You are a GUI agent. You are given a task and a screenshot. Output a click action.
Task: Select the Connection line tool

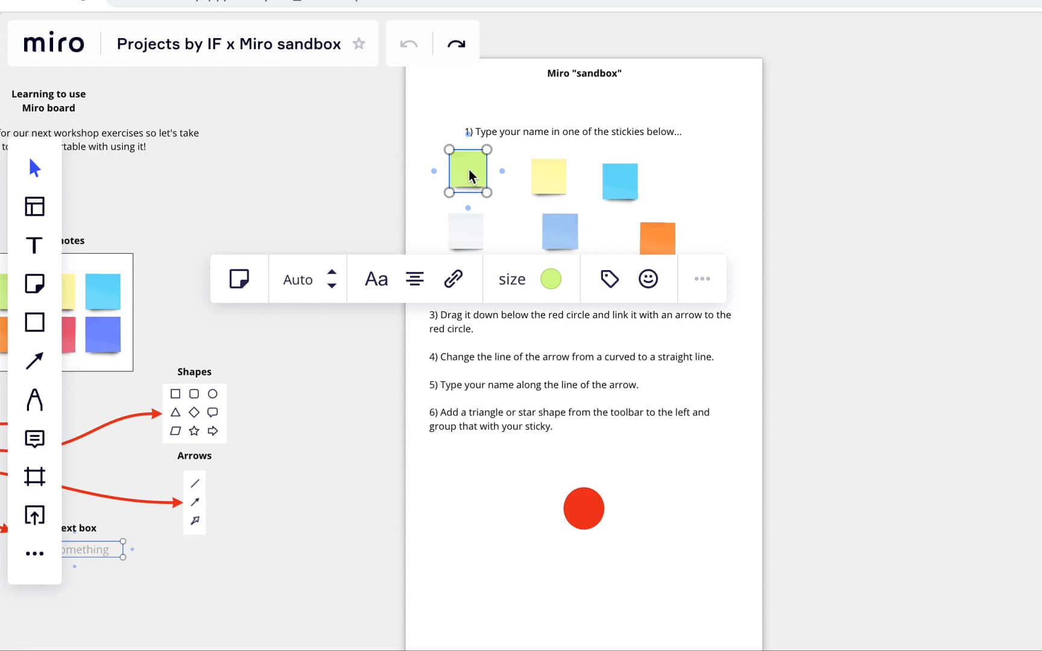pyautogui.click(x=34, y=360)
